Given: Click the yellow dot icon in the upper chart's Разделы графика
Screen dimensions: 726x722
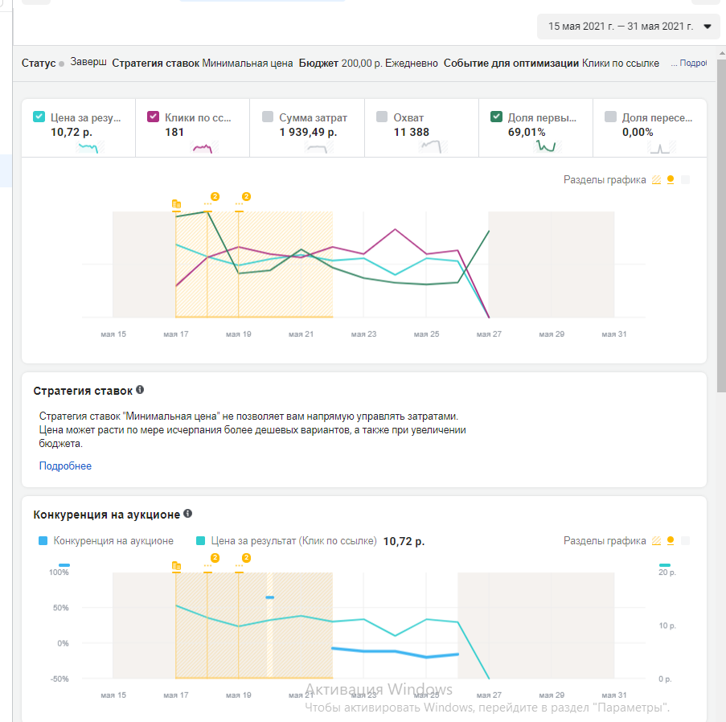Looking at the screenshot, I should pos(671,180).
